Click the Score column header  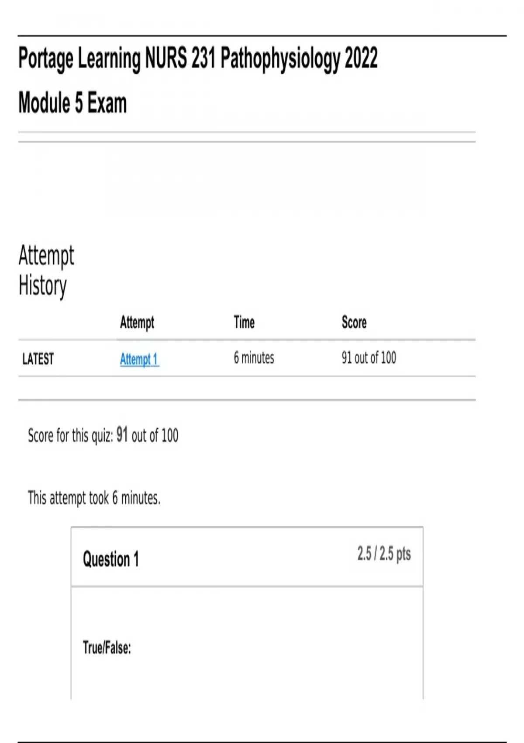354,323
